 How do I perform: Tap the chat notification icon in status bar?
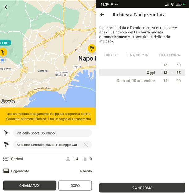pyautogui.click(x=112, y=4)
